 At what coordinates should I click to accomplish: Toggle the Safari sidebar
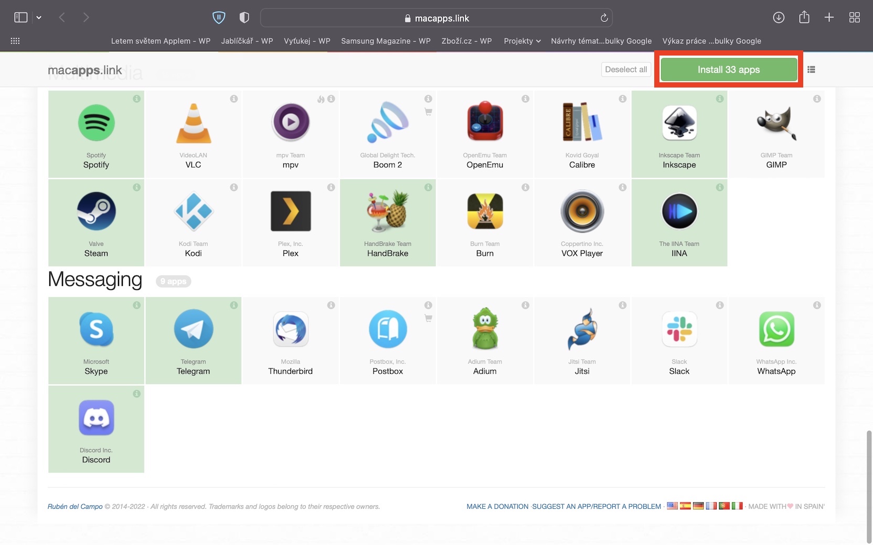21,18
